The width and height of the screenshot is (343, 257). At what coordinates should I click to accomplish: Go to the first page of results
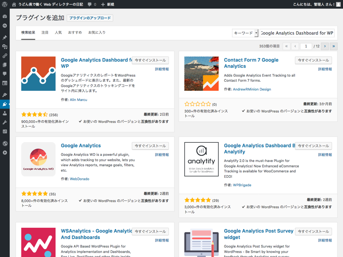click(x=286, y=46)
